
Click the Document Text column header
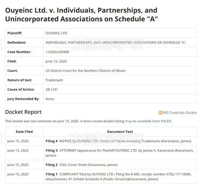pyautogui.click(x=120, y=132)
